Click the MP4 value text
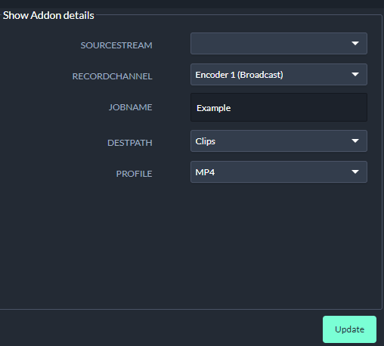Viewport: 384px width, 346px height. (x=205, y=172)
